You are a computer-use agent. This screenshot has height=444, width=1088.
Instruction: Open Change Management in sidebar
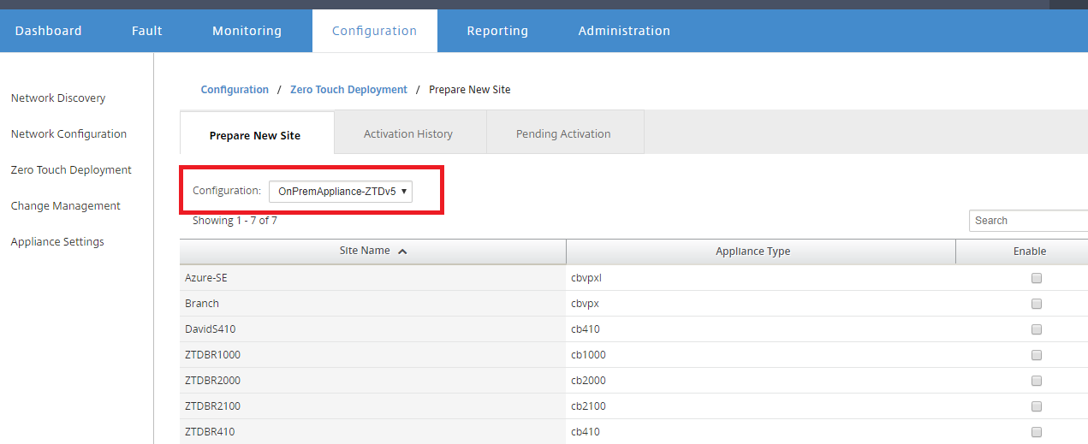pos(65,206)
